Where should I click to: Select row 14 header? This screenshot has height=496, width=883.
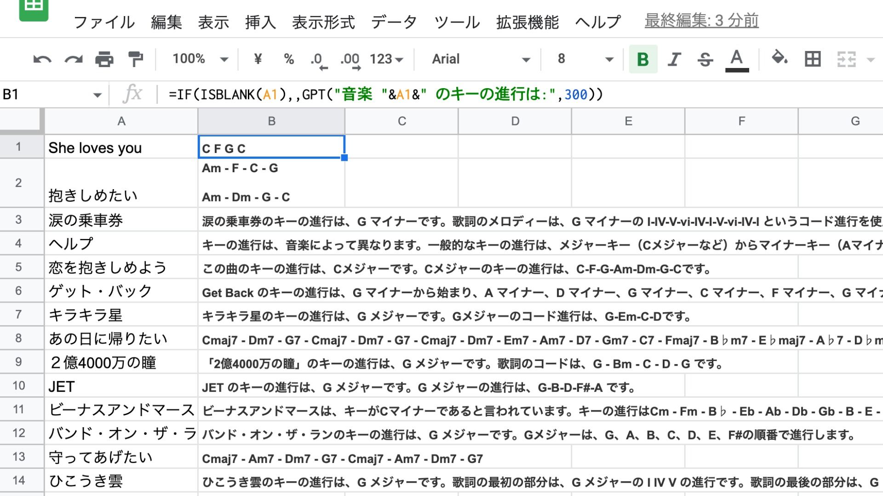pyautogui.click(x=18, y=480)
